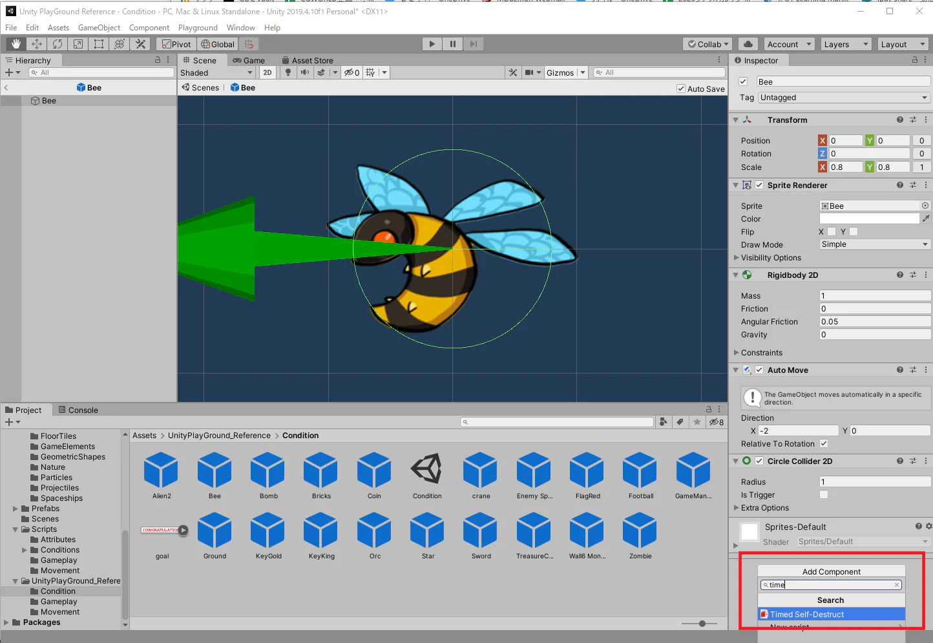Screen dimensions: 933x643
Task: Open the cloud services icon
Action: pos(748,44)
